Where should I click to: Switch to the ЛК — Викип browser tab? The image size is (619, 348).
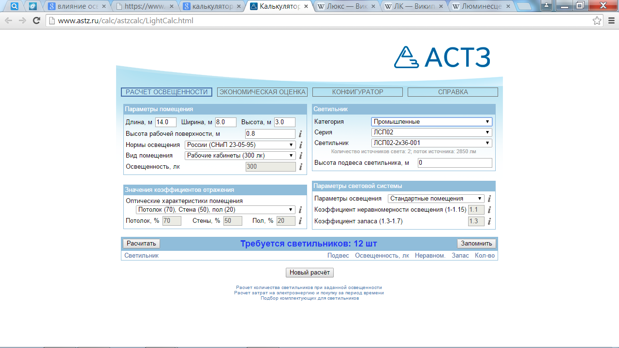(412, 7)
